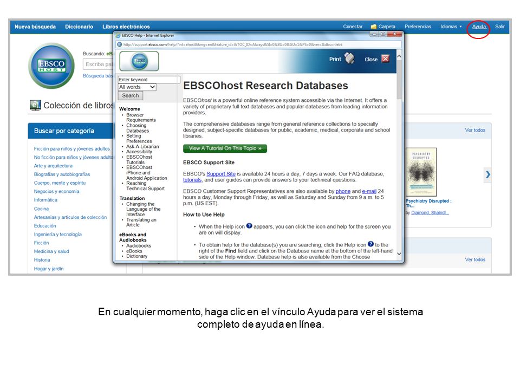Select category Cuerpo, mente y espíritu
Screen dimensions: 520x390
coord(60,183)
